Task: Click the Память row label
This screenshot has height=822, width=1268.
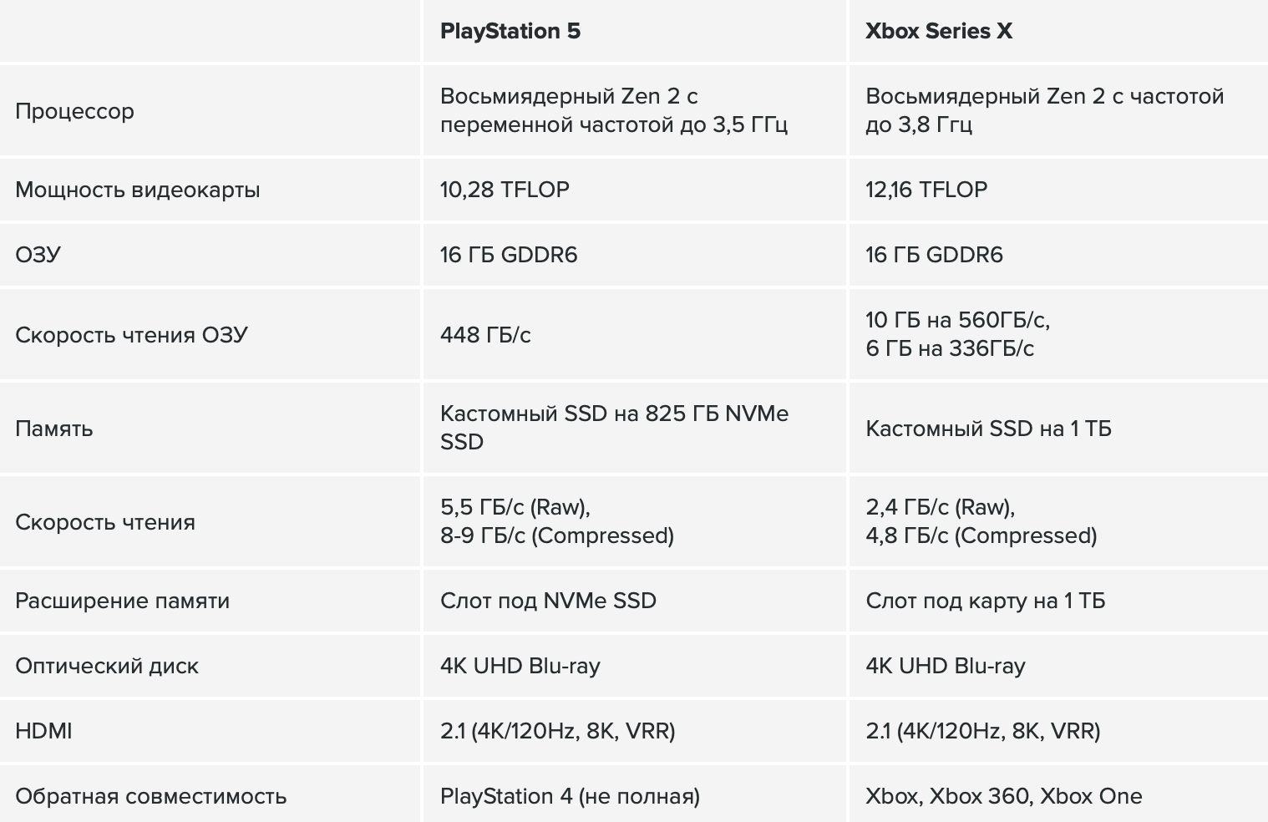Action: point(54,429)
